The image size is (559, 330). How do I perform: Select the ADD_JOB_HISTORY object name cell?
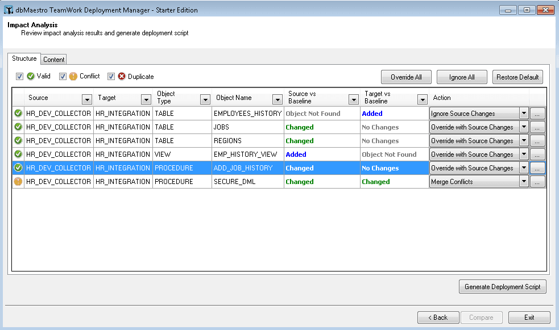248,168
